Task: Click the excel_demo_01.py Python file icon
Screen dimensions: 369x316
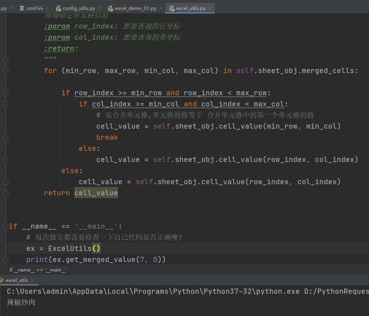Action: (111, 8)
